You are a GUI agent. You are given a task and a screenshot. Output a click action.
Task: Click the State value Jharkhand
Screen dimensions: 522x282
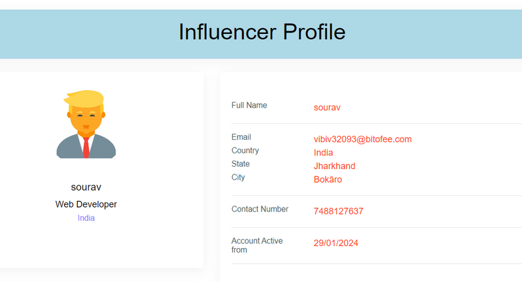334,166
